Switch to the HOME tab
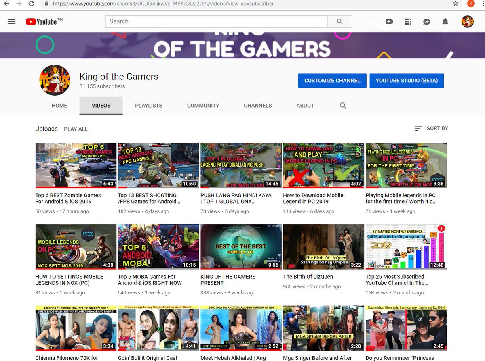This screenshot has height=361, width=485. point(59,106)
